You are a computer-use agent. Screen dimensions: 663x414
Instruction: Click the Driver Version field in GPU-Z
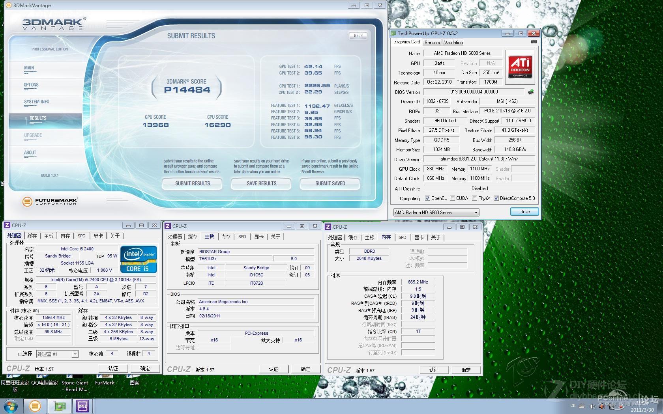[x=479, y=159]
